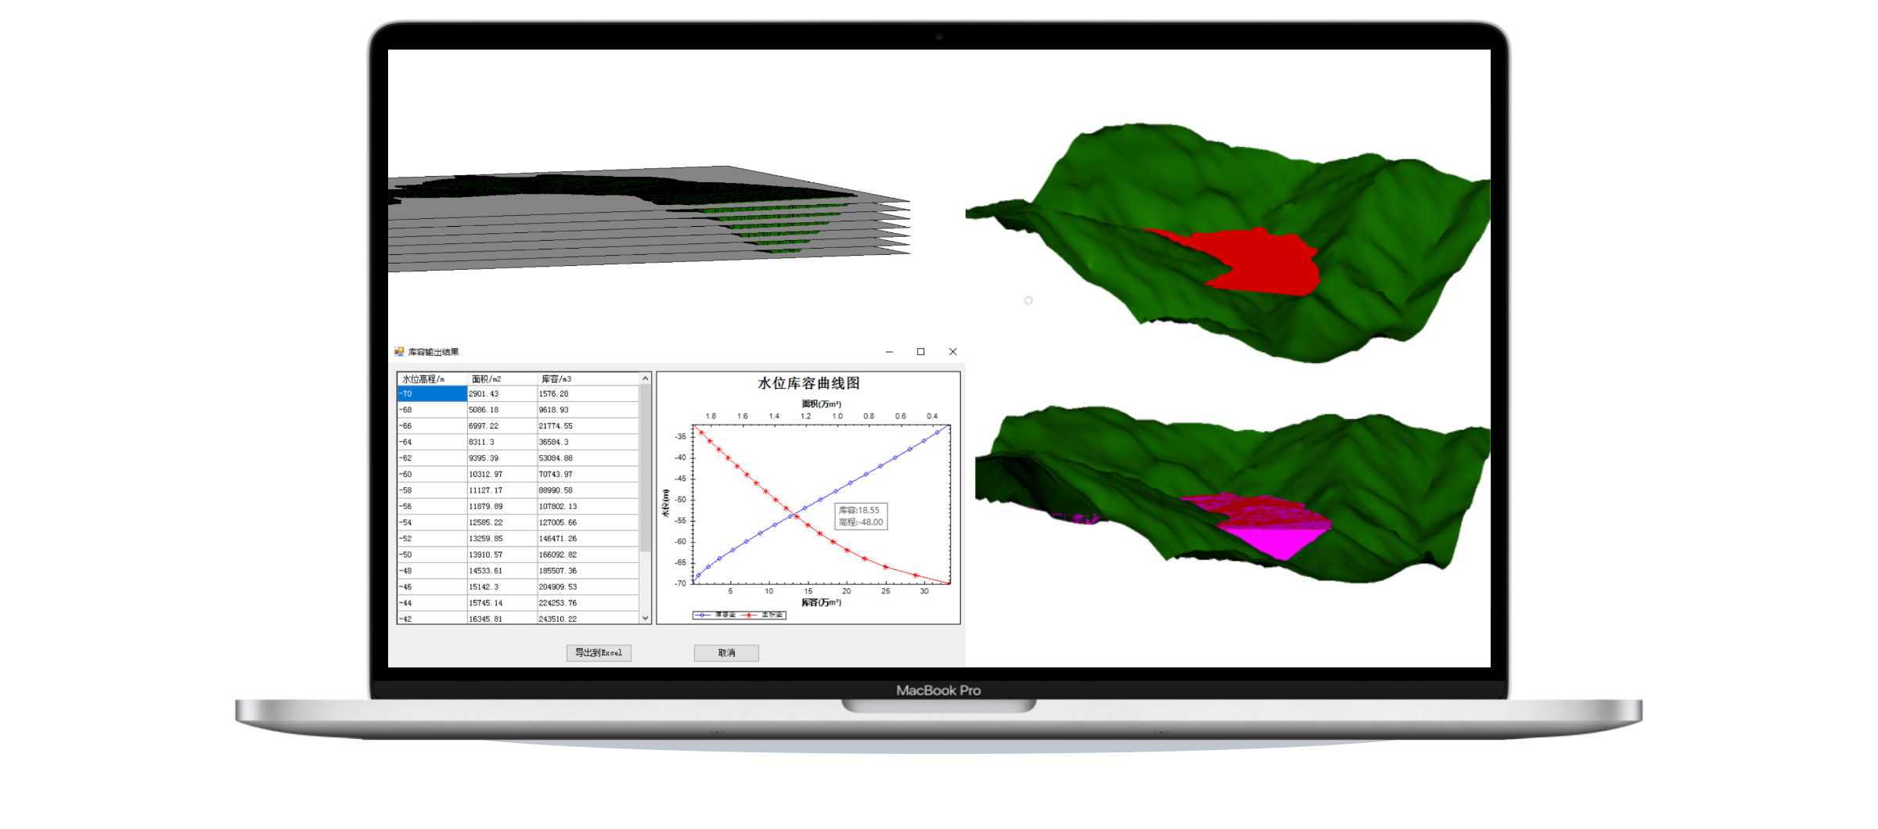
Task: Select the area cell 12585.22
Action: (502, 522)
